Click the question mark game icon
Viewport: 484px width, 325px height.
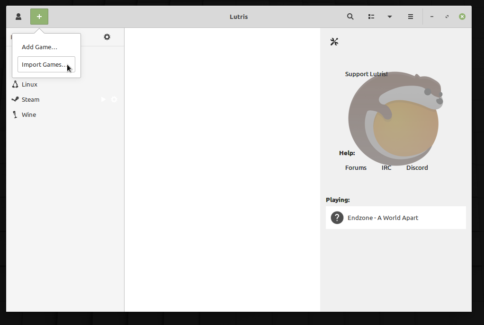(337, 218)
